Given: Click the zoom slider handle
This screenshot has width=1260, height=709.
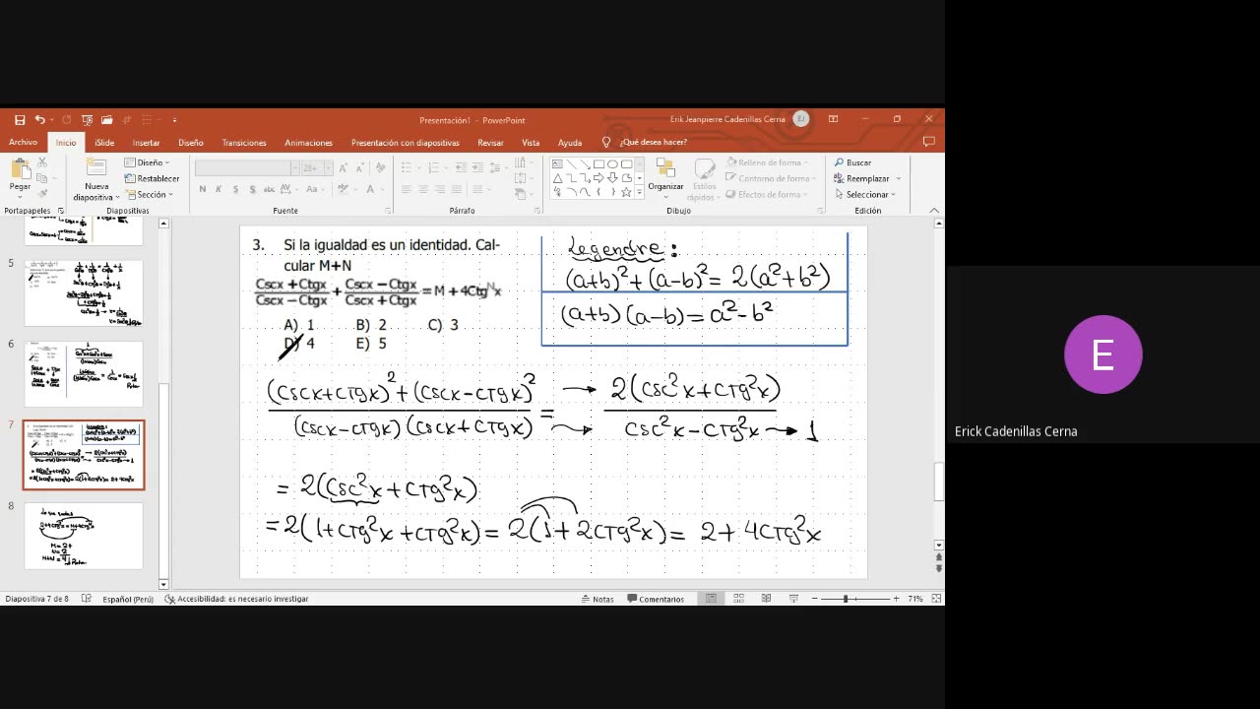Looking at the screenshot, I should tap(846, 599).
